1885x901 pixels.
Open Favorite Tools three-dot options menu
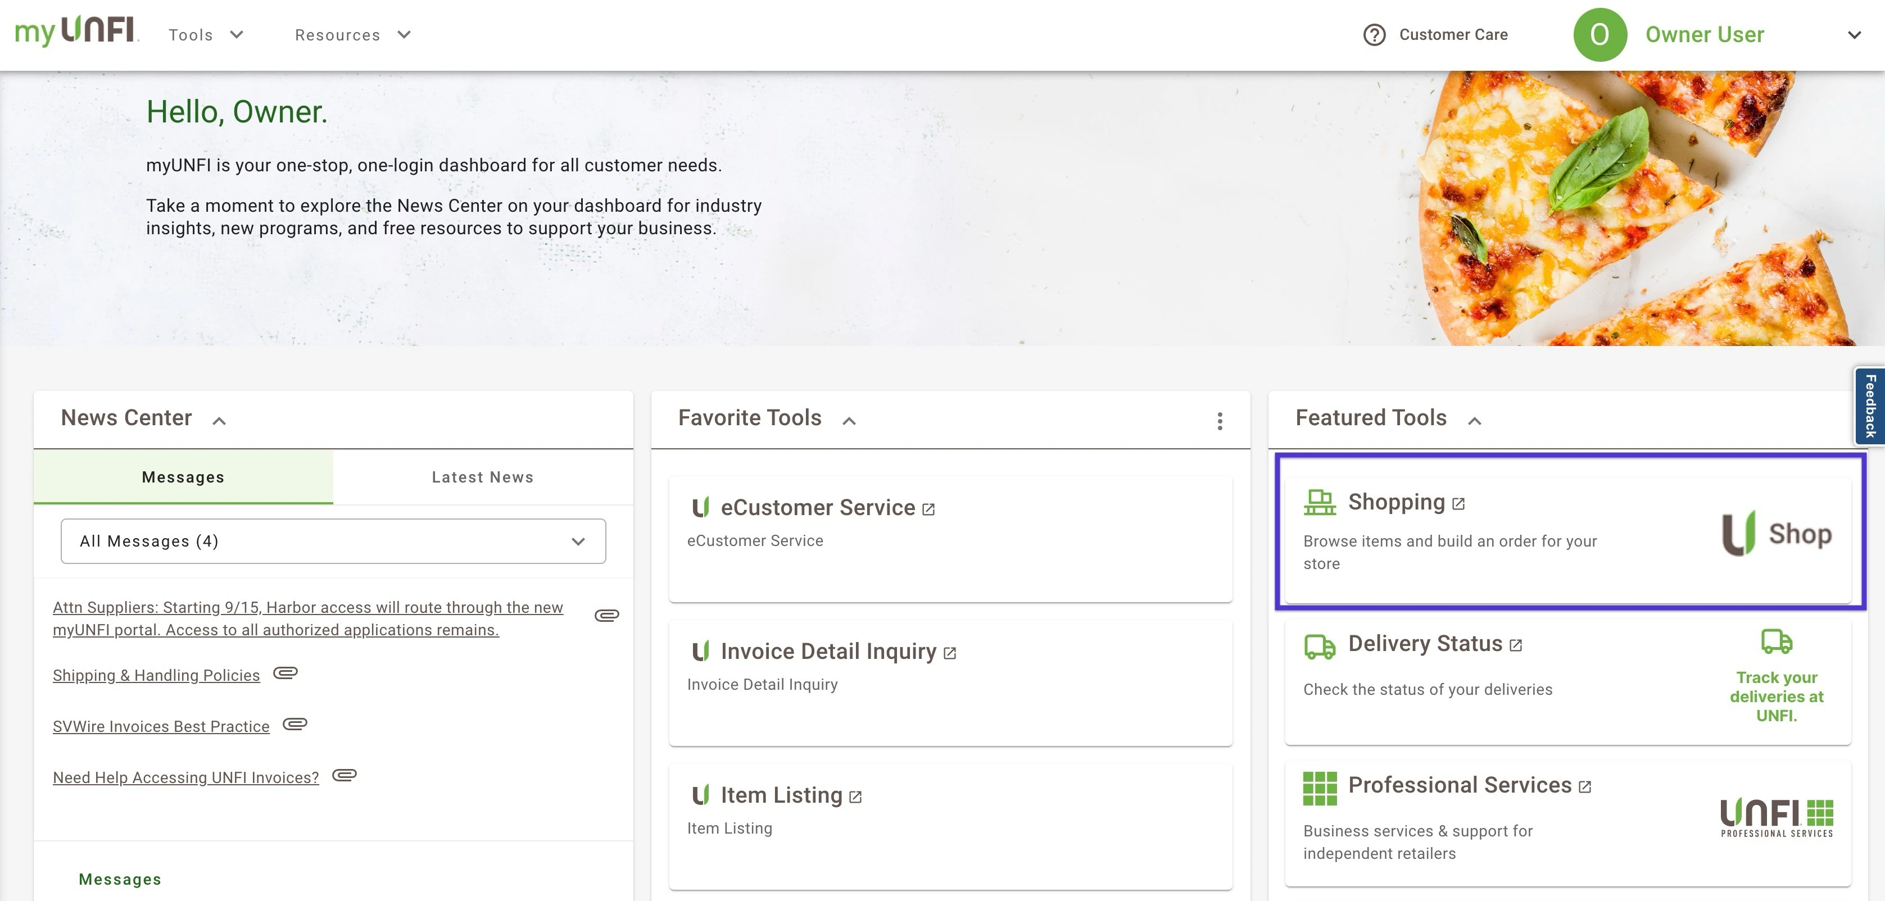[1219, 421]
